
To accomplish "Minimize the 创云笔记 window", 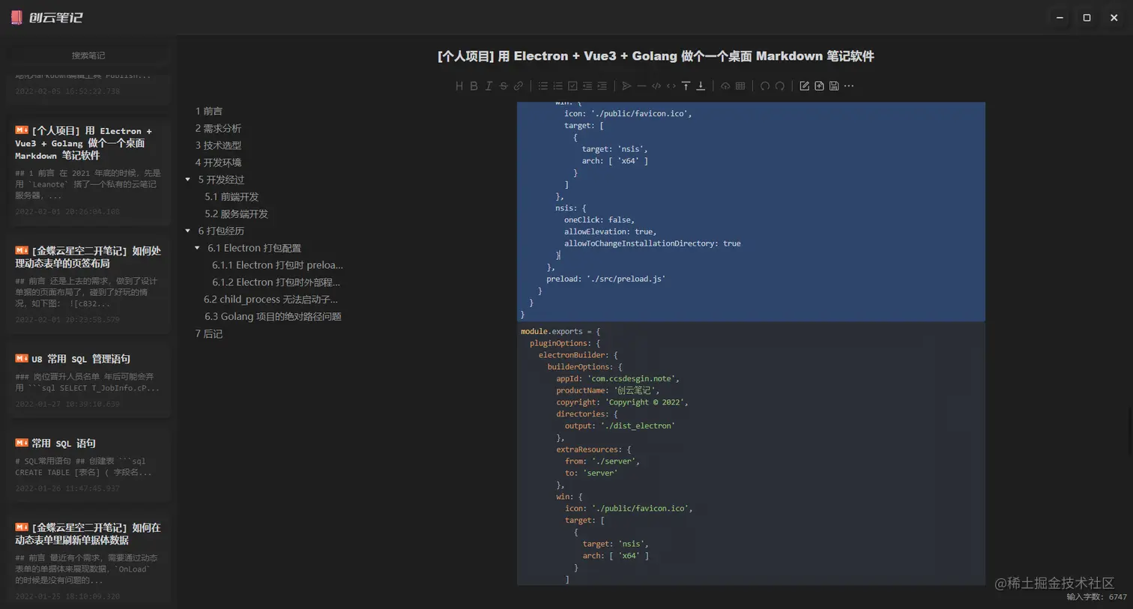I will pyautogui.click(x=1060, y=17).
